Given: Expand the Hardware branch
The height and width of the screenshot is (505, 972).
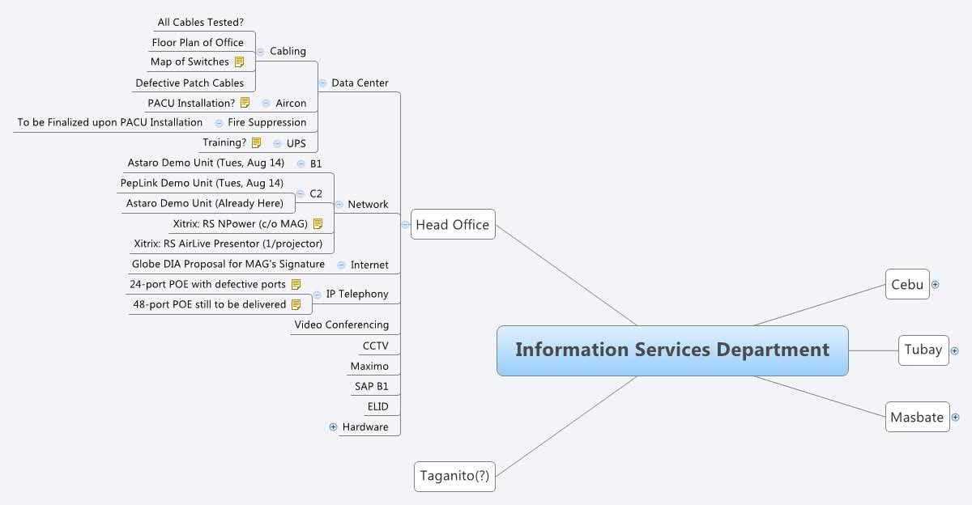Looking at the screenshot, I should coord(333,426).
